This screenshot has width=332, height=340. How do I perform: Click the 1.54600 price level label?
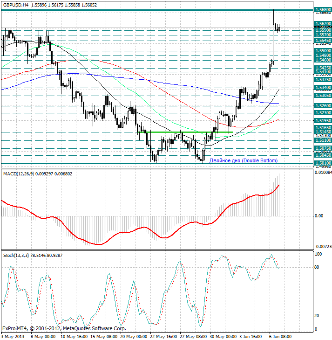[323, 60]
